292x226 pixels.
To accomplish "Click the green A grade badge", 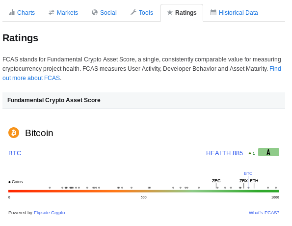I will point(268,152).
